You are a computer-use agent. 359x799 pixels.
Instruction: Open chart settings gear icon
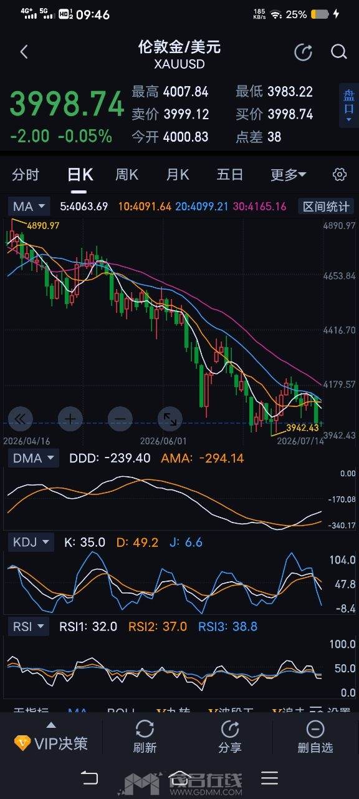(340, 175)
